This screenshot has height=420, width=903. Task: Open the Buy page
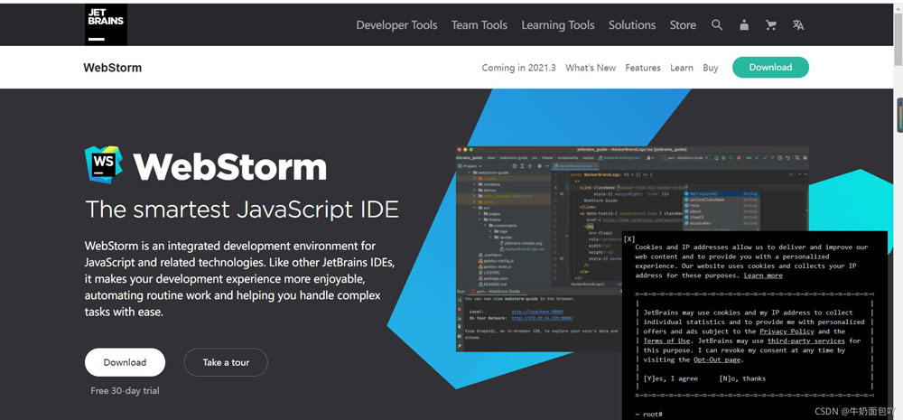click(x=710, y=68)
